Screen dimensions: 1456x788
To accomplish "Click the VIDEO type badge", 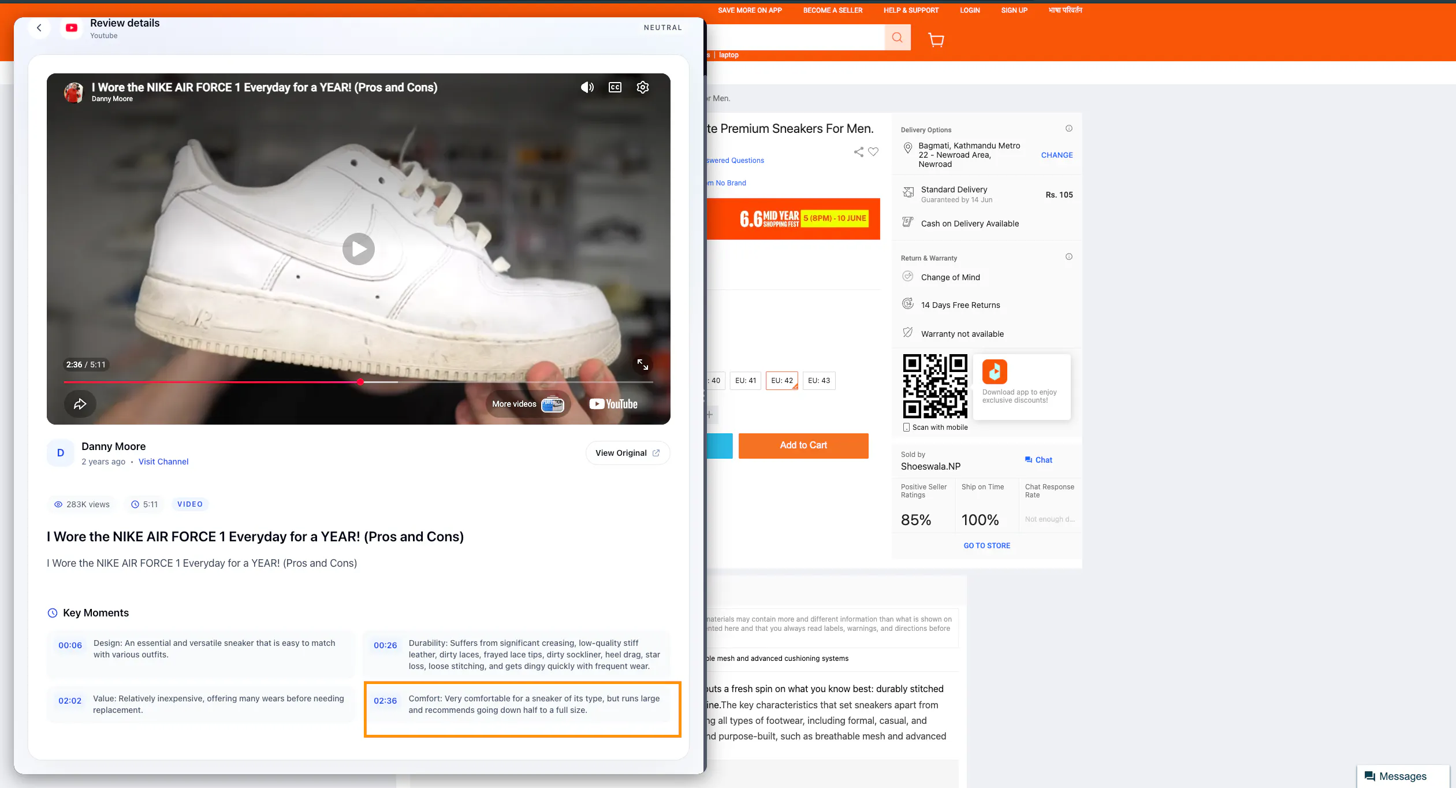I will click(x=190, y=504).
